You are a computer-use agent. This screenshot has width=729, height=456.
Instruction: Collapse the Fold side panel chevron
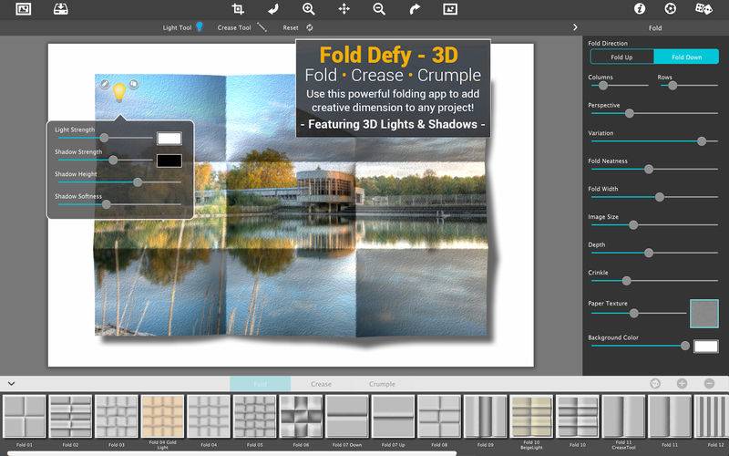tap(575, 27)
